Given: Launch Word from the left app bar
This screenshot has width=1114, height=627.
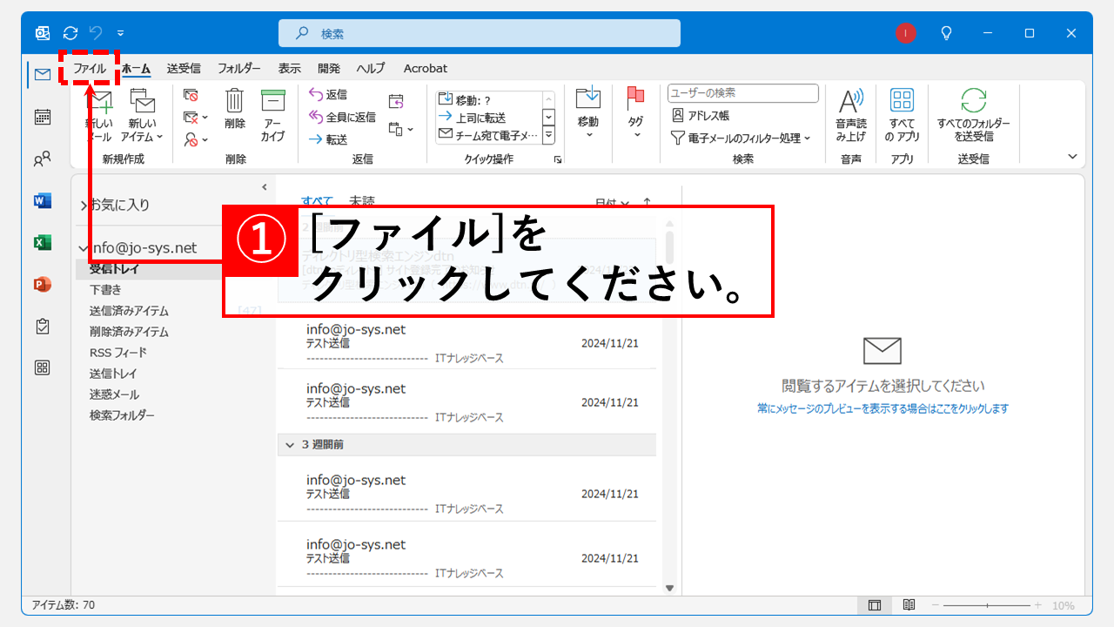Looking at the screenshot, I should pos(42,200).
